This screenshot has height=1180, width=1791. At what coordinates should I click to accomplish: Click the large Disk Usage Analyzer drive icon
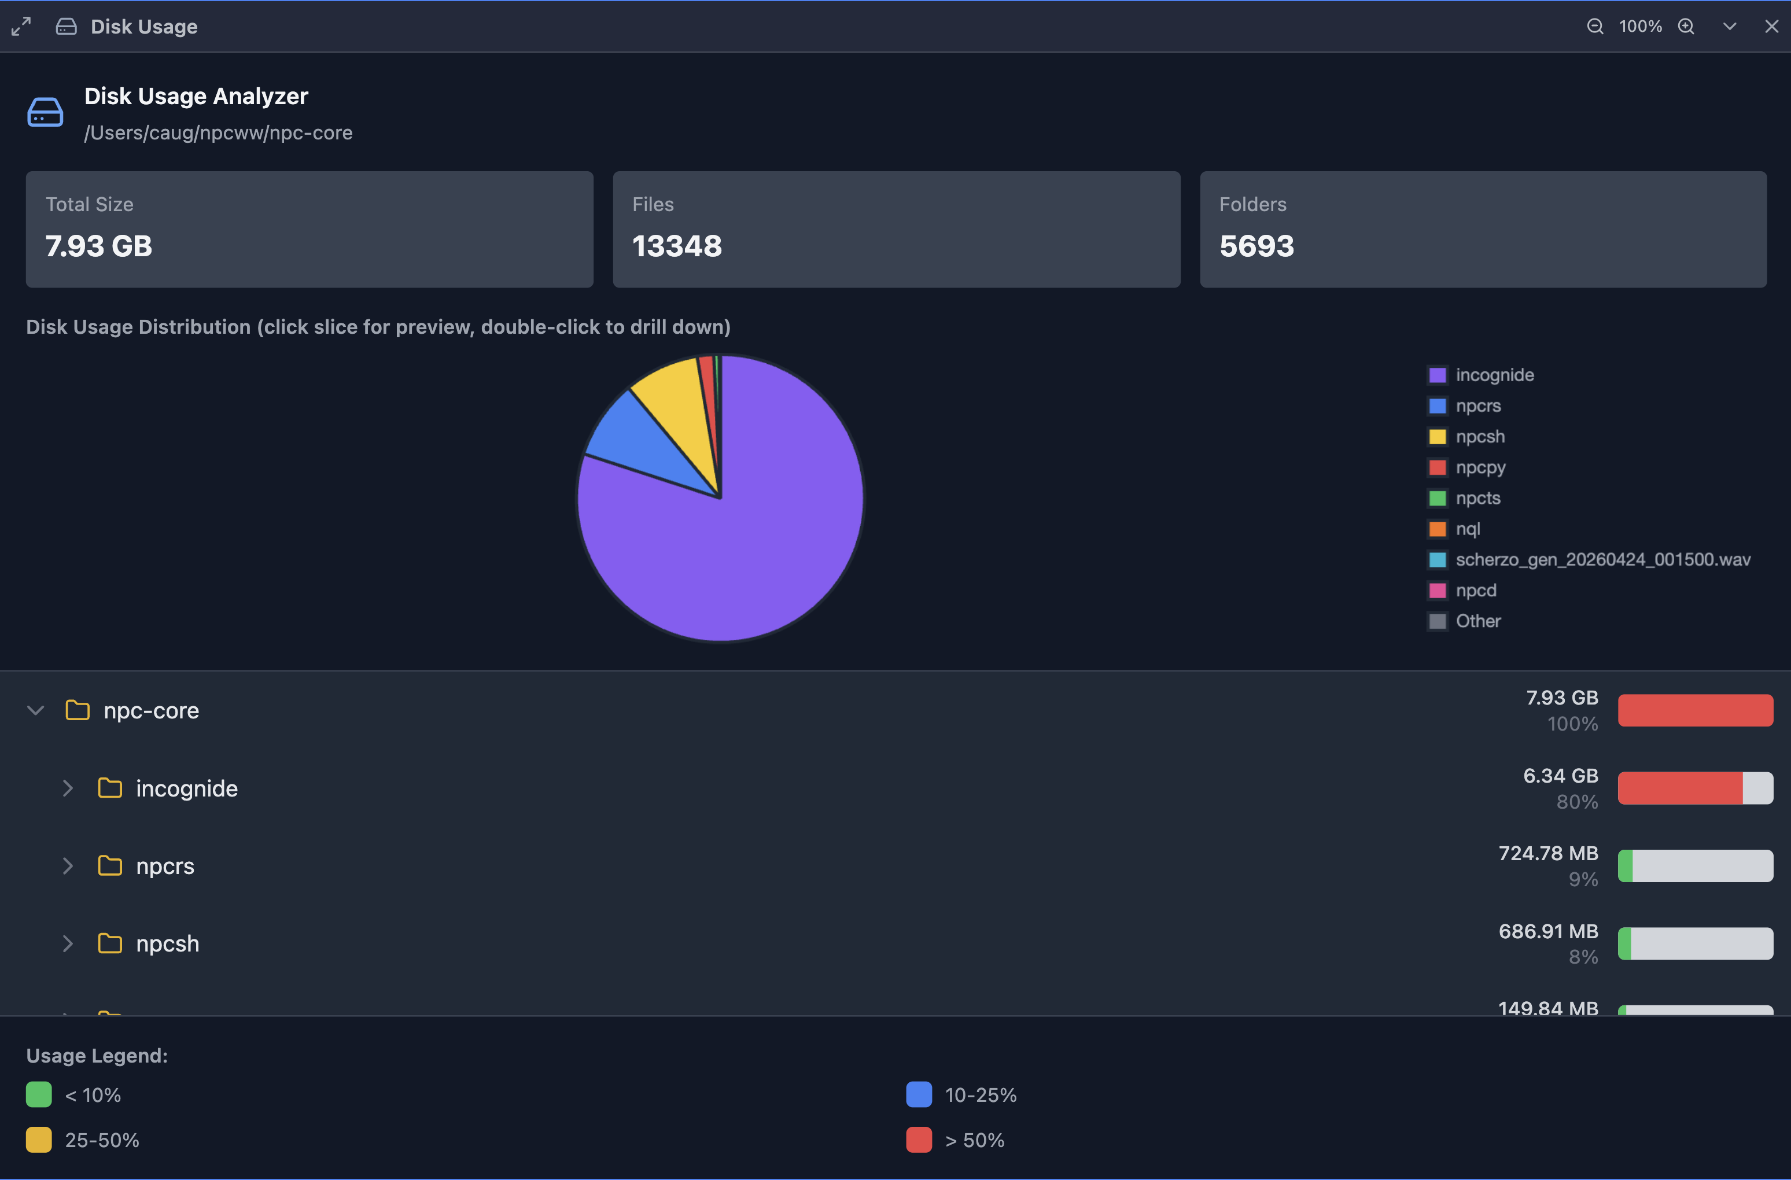[x=45, y=112]
